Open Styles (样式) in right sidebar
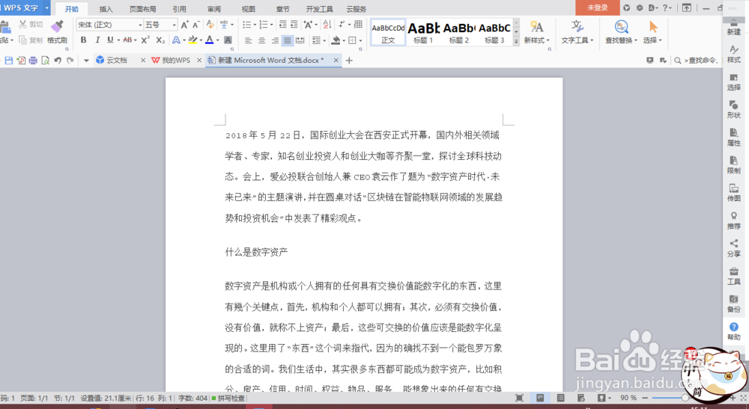The image size is (749, 409). coord(734,54)
